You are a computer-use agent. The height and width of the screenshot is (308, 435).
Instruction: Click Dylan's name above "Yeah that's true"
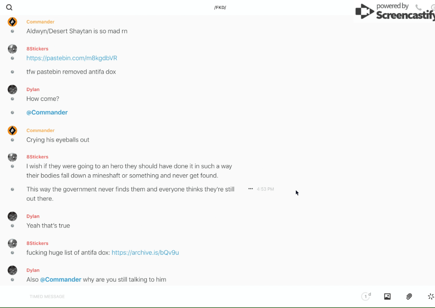click(33, 216)
